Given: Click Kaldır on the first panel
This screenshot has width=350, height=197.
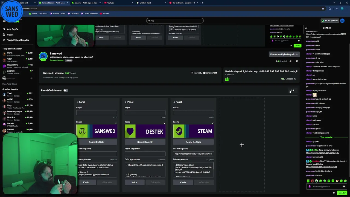Looking at the screenshot, I should click(x=86, y=182).
